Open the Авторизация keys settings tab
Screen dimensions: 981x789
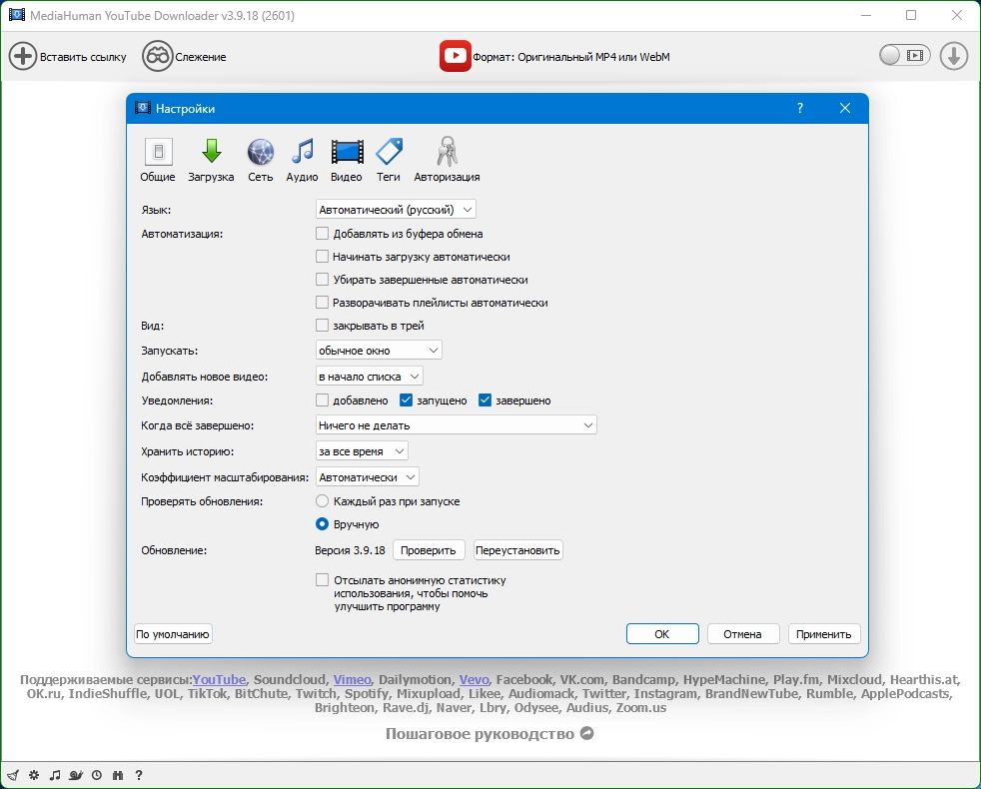447,160
